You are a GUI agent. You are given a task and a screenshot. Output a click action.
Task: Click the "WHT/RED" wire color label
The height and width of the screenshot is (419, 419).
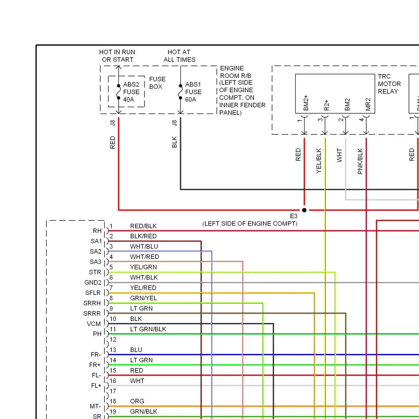click(x=144, y=257)
